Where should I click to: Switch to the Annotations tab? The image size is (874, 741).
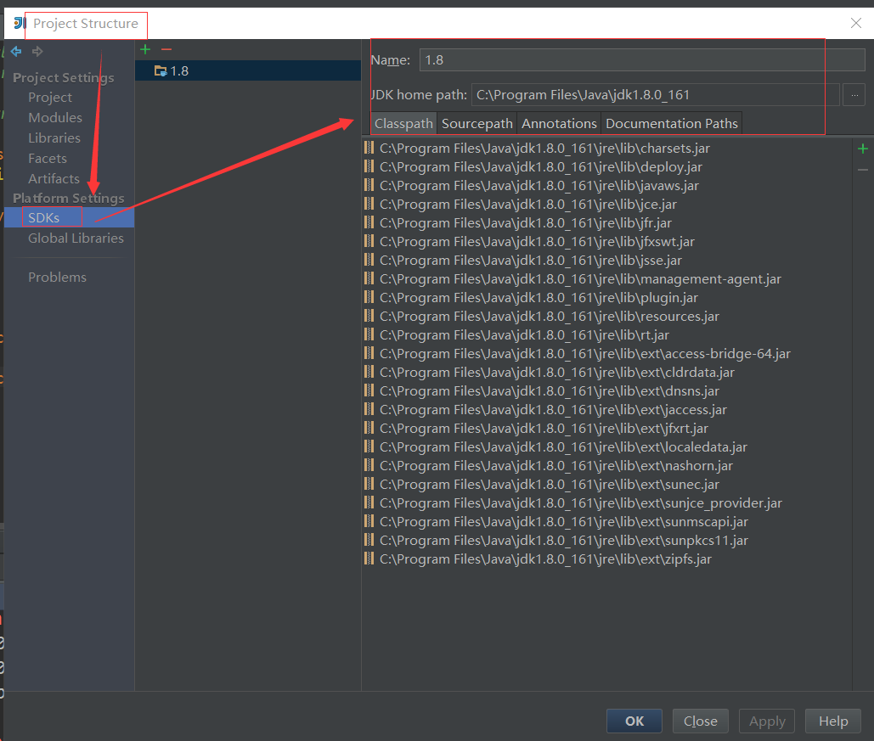(559, 124)
